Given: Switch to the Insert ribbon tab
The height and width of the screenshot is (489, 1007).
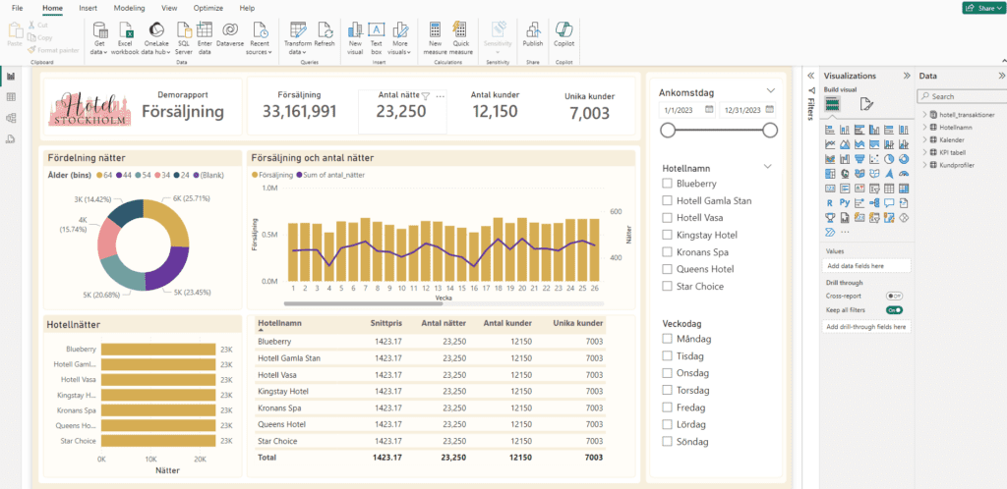Looking at the screenshot, I should click(x=89, y=8).
